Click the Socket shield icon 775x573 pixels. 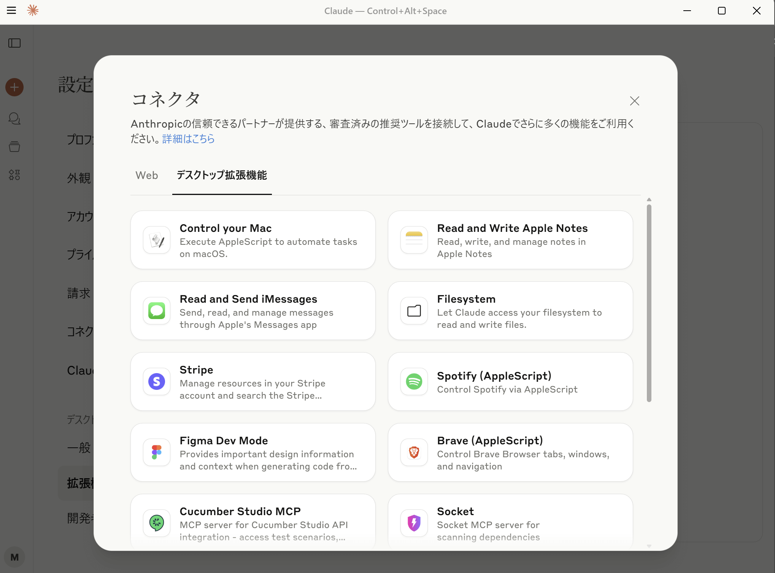[x=414, y=523]
